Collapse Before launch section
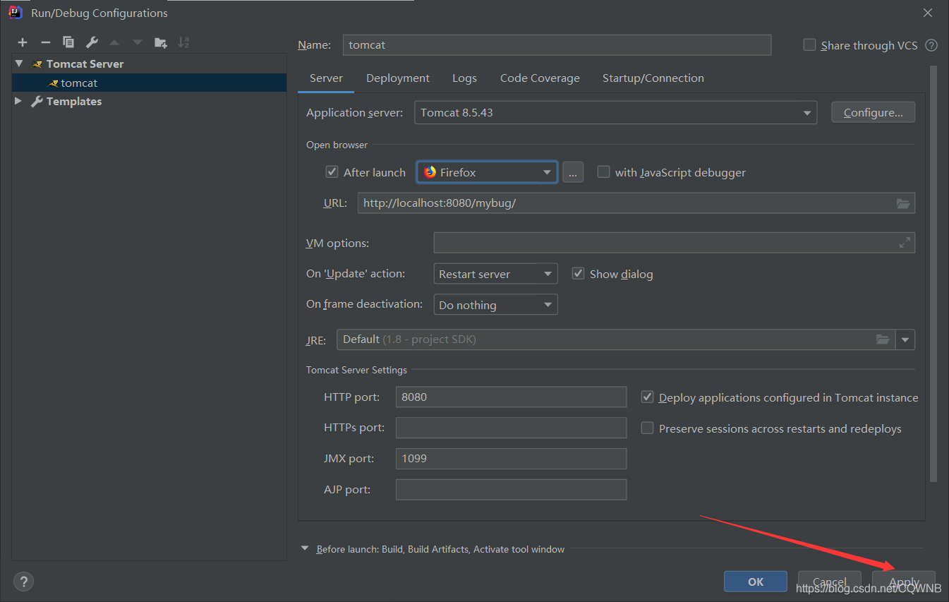The width and height of the screenshot is (949, 602). pos(305,548)
